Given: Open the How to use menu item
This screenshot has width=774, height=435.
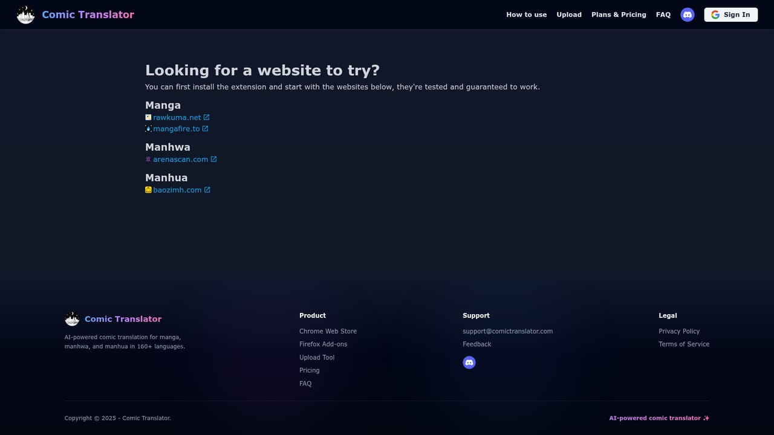Looking at the screenshot, I should click(x=526, y=14).
